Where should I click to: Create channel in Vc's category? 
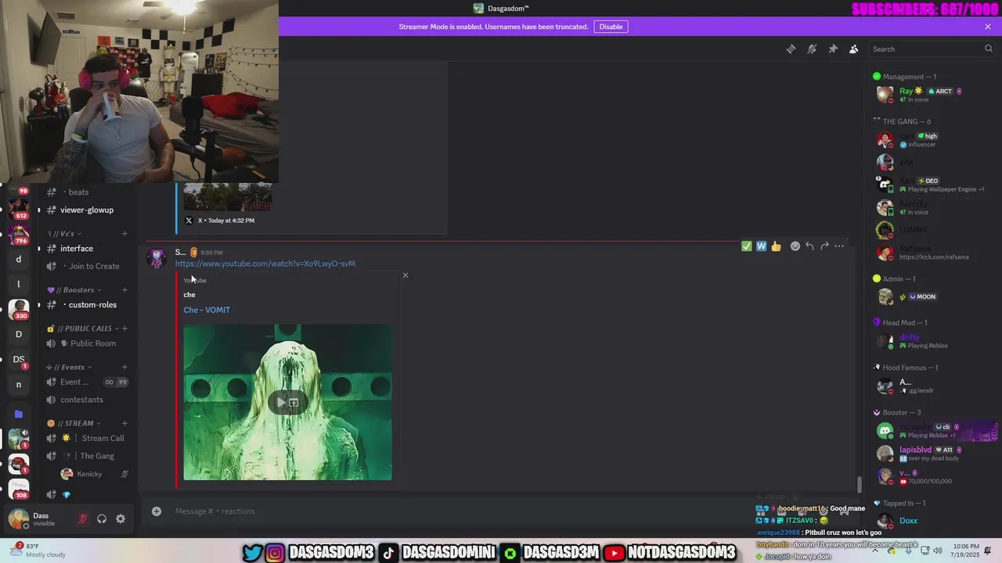[124, 234]
